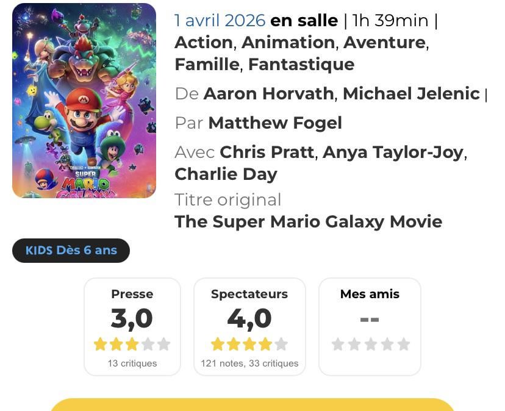Open the Famille genre link
This screenshot has height=411, width=505.
click(208, 64)
